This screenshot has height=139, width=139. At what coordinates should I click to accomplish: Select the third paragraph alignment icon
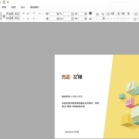point(115,18)
